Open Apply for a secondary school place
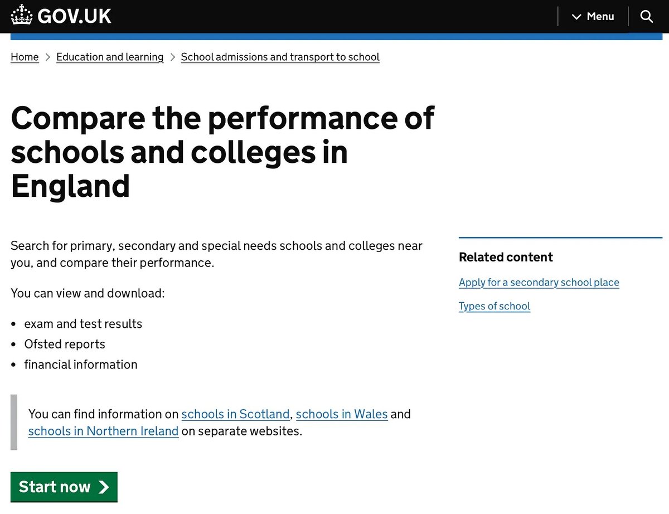Screen dimensions: 669x514 tap(539, 282)
